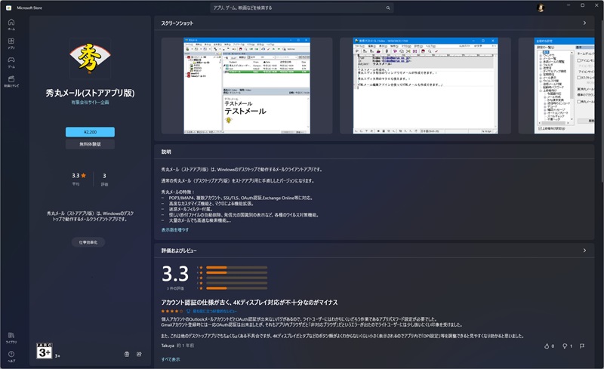Expand the 評価およびレビュー section chevron
The height and width of the screenshot is (369, 604).
[584, 251]
